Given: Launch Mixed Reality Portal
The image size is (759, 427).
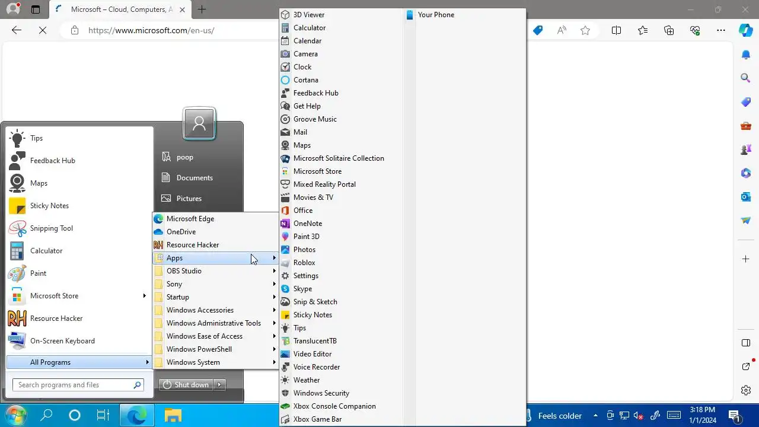Looking at the screenshot, I should point(341,184).
